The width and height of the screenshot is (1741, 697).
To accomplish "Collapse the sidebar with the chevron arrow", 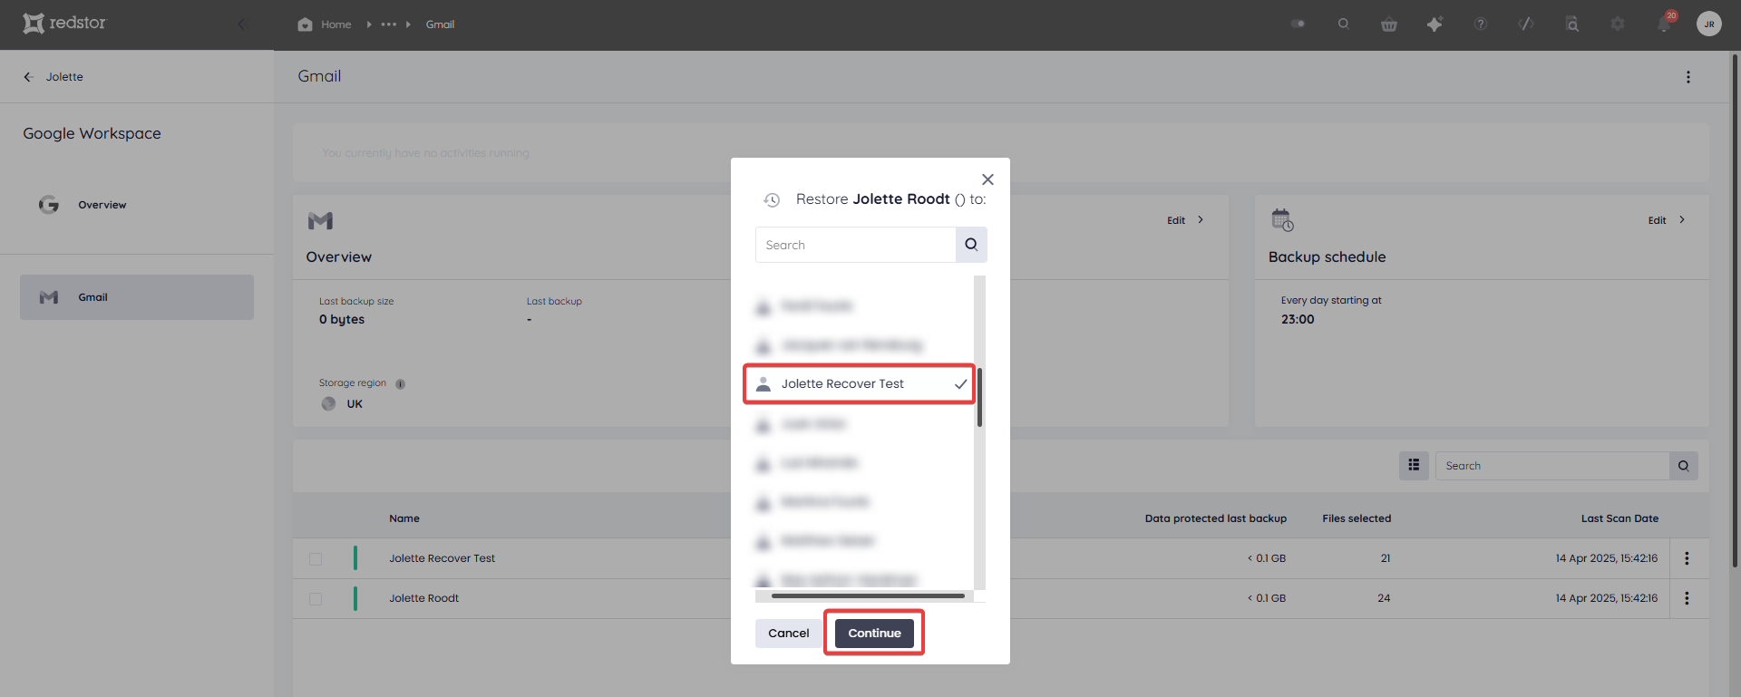I will [241, 24].
